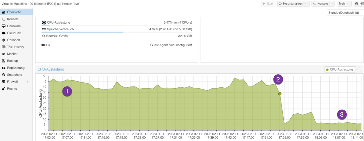Click the Optionen gear icon
Viewport: 364px width, 141px height.
pos(4,40)
